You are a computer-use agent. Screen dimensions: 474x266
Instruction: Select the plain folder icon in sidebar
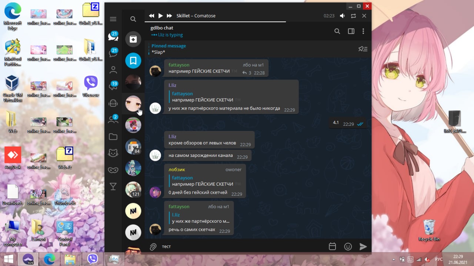coord(113,137)
